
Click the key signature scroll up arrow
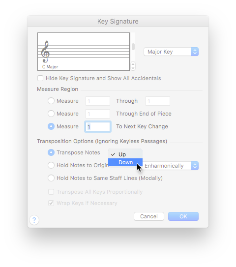click(x=133, y=64)
